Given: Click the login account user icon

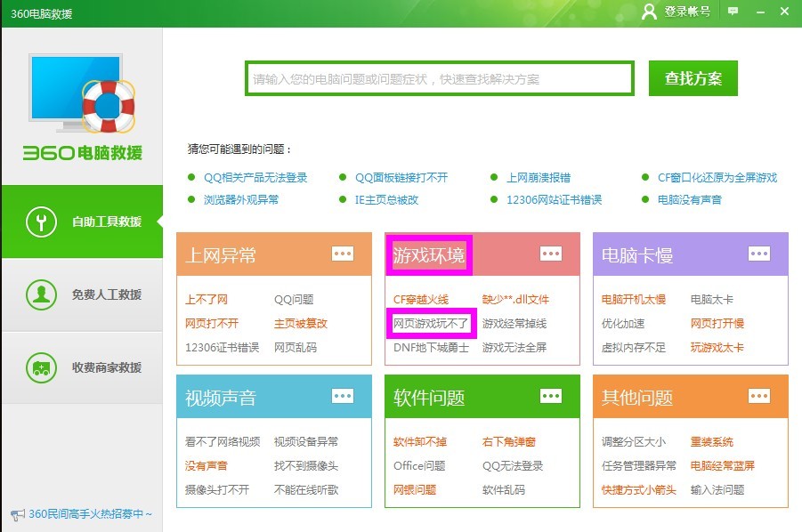Looking at the screenshot, I should click(x=649, y=12).
